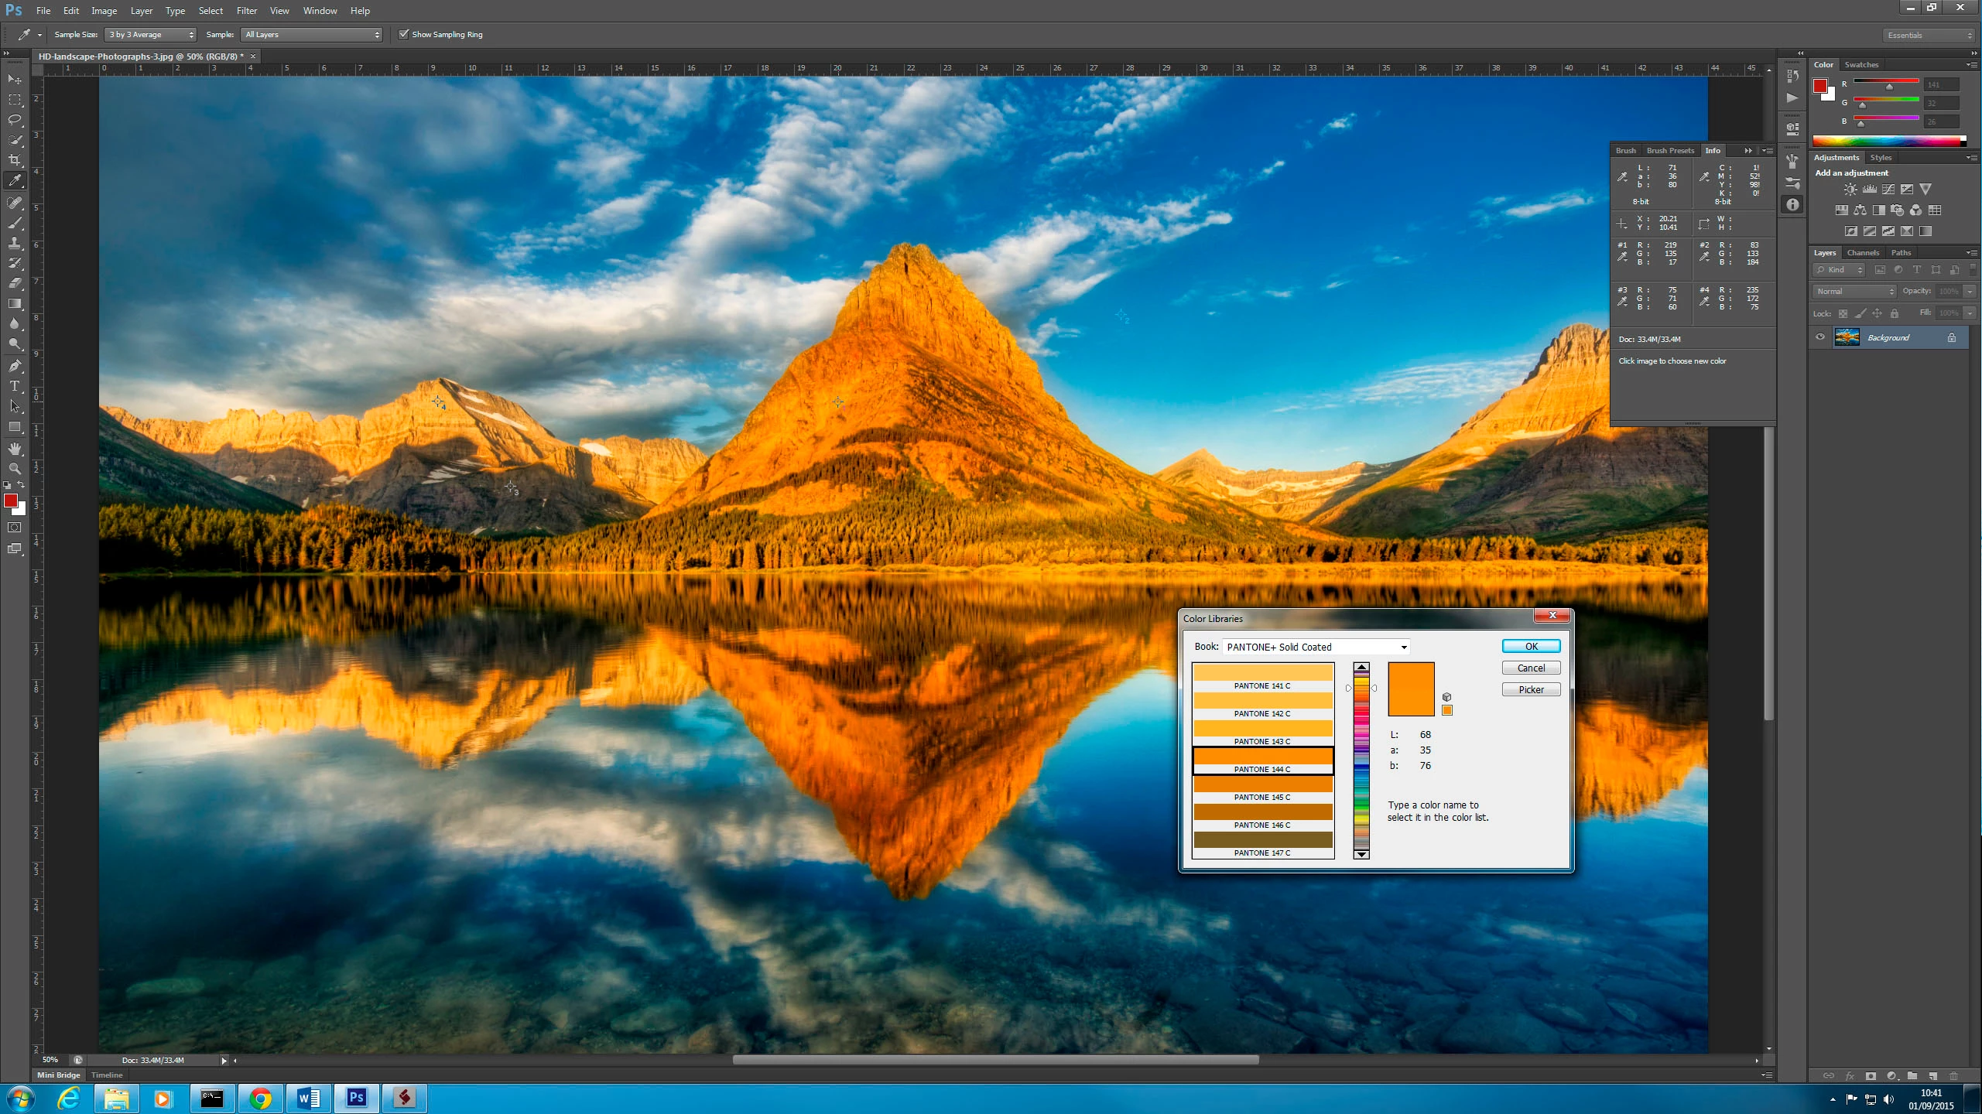Image resolution: width=1982 pixels, height=1114 pixels.
Task: Open the Sample Size dropdown
Action: click(x=151, y=34)
